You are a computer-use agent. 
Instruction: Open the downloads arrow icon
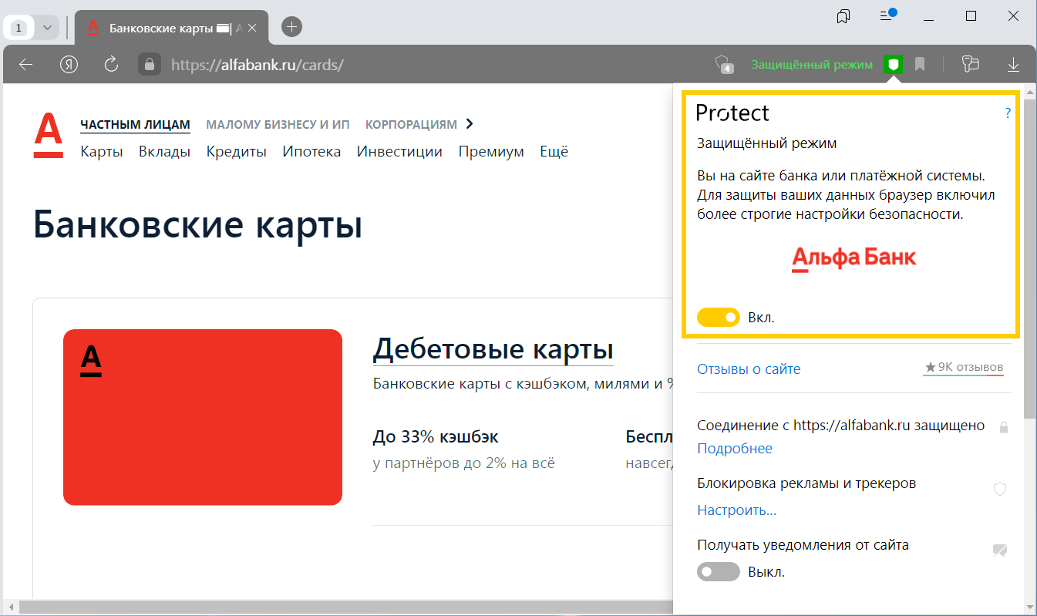point(1013,65)
